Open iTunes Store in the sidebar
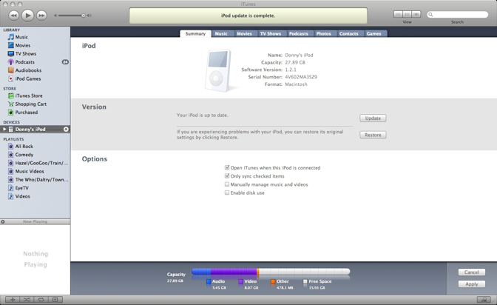Screen dimensions: 497x305 pos(28,95)
